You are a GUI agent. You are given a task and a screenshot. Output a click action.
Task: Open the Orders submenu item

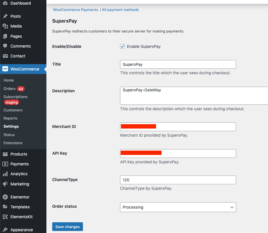point(9,88)
